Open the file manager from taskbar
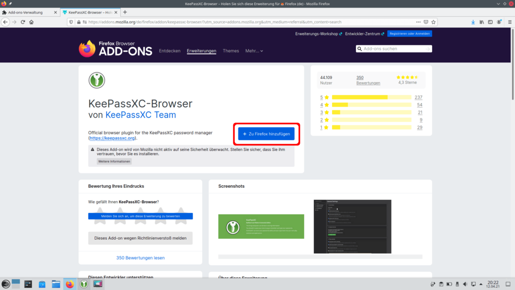Viewport: 515px width, 290px height. pos(56,284)
